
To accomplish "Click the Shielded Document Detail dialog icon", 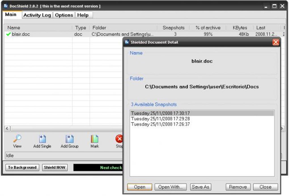I will click(127, 42).
